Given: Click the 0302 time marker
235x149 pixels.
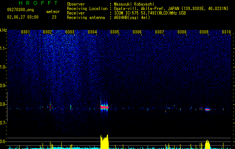Looking at the screenshot, I should click(x=47, y=32).
